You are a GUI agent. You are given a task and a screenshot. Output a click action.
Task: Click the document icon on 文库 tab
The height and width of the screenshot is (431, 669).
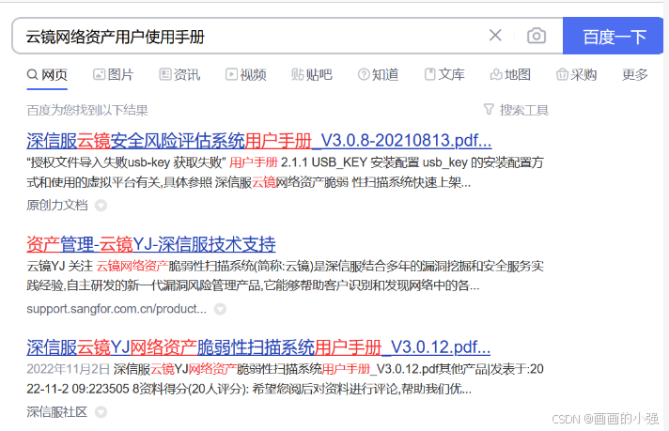(430, 74)
